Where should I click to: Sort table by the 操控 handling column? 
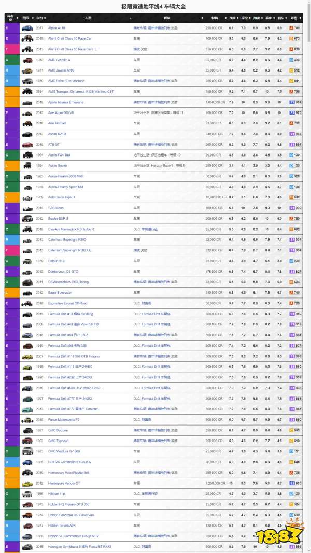(x=244, y=18)
